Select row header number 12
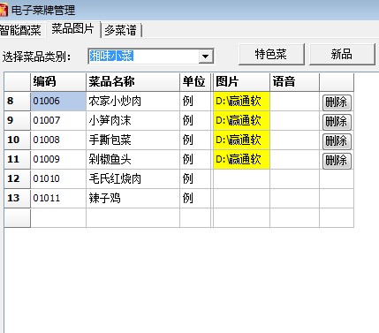Screen dimensions: 379x333 [17, 178]
